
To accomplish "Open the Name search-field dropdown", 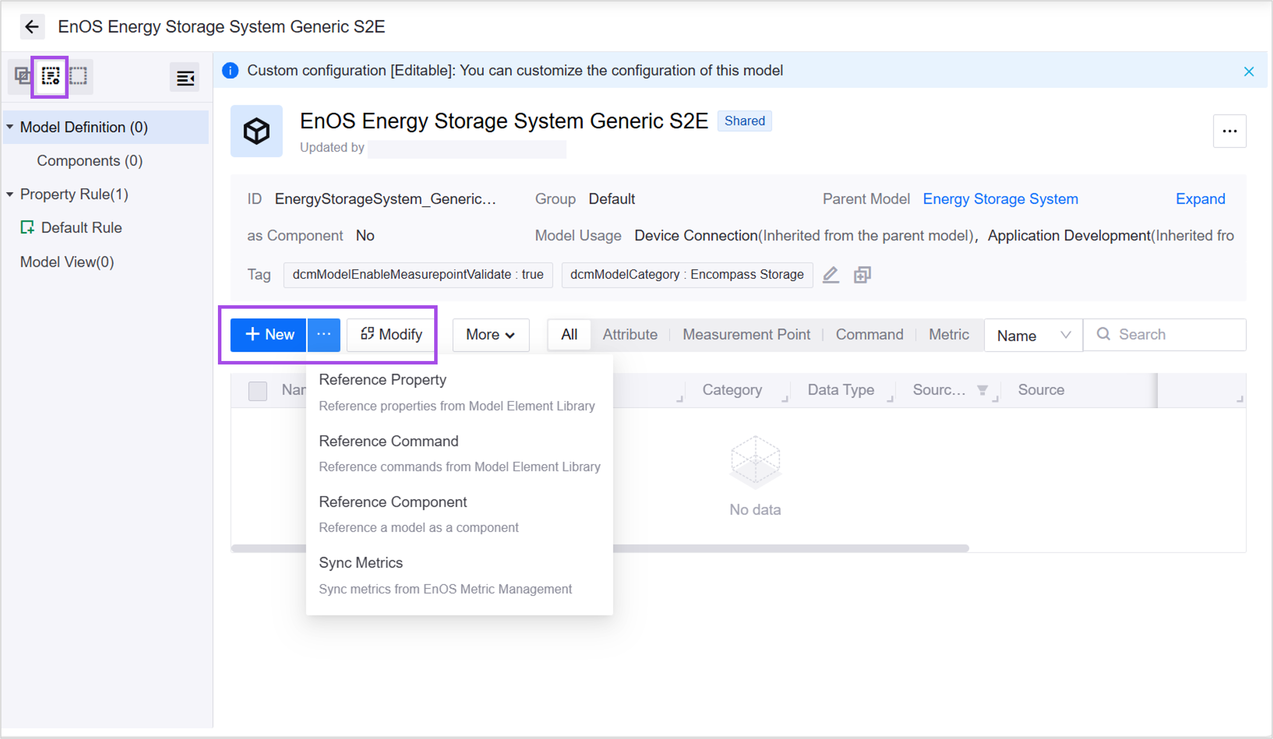I will pos(1033,335).
